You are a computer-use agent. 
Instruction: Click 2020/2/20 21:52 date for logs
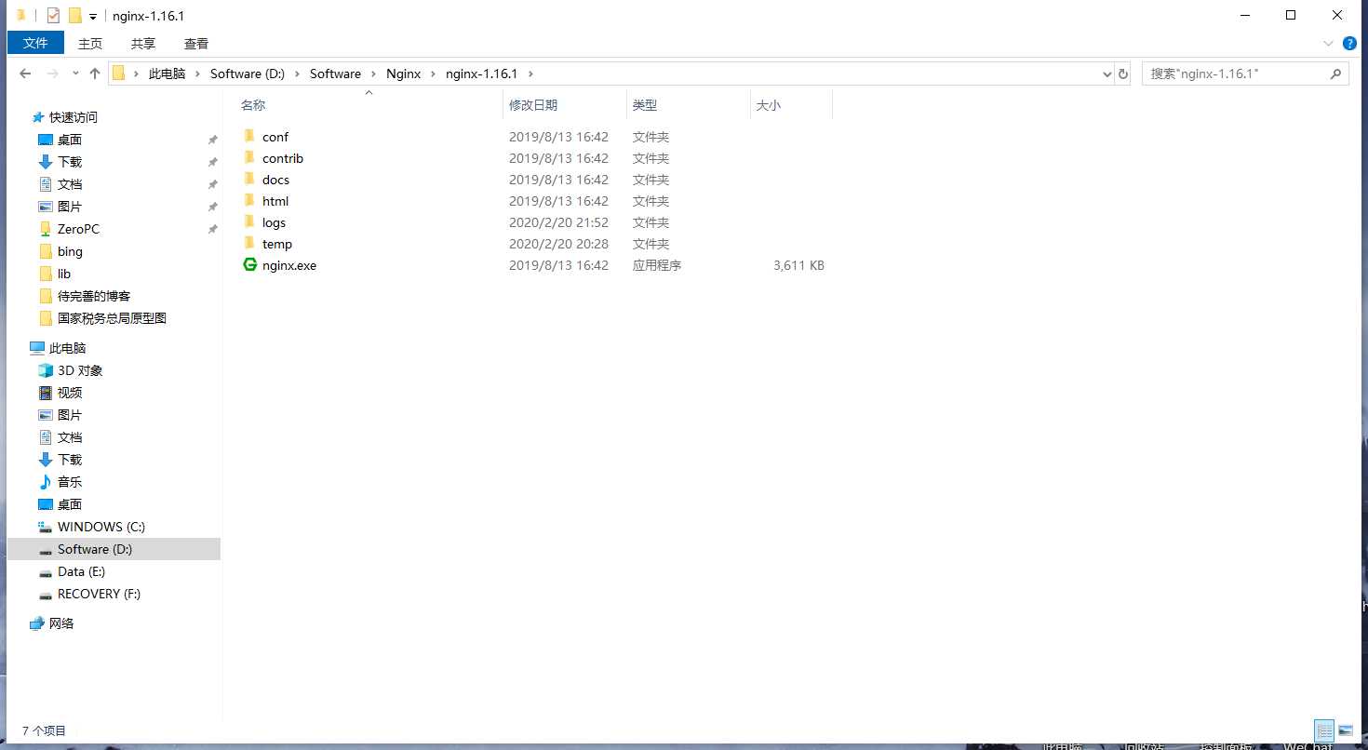(558, 222)
